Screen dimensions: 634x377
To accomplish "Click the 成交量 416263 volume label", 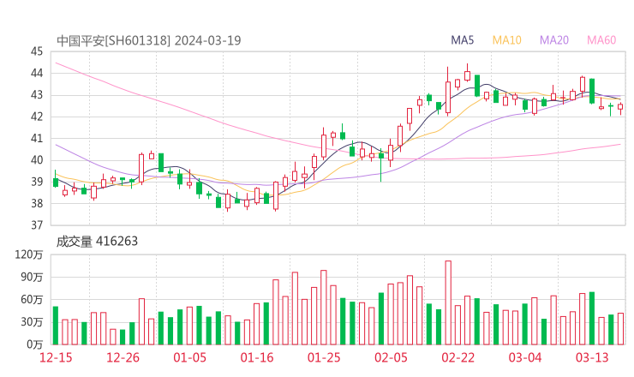I will [x=97, y=242].
